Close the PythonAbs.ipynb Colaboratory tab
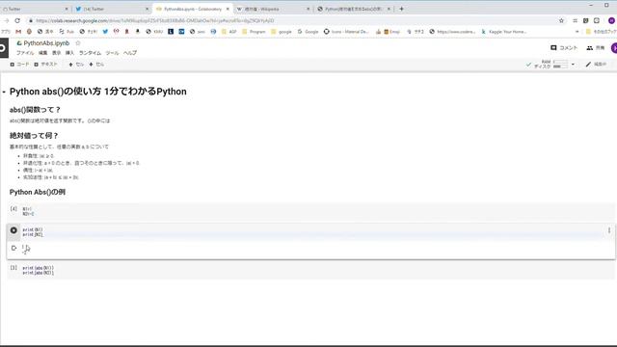This screenshot has height=347, width=617. (228, 9)
